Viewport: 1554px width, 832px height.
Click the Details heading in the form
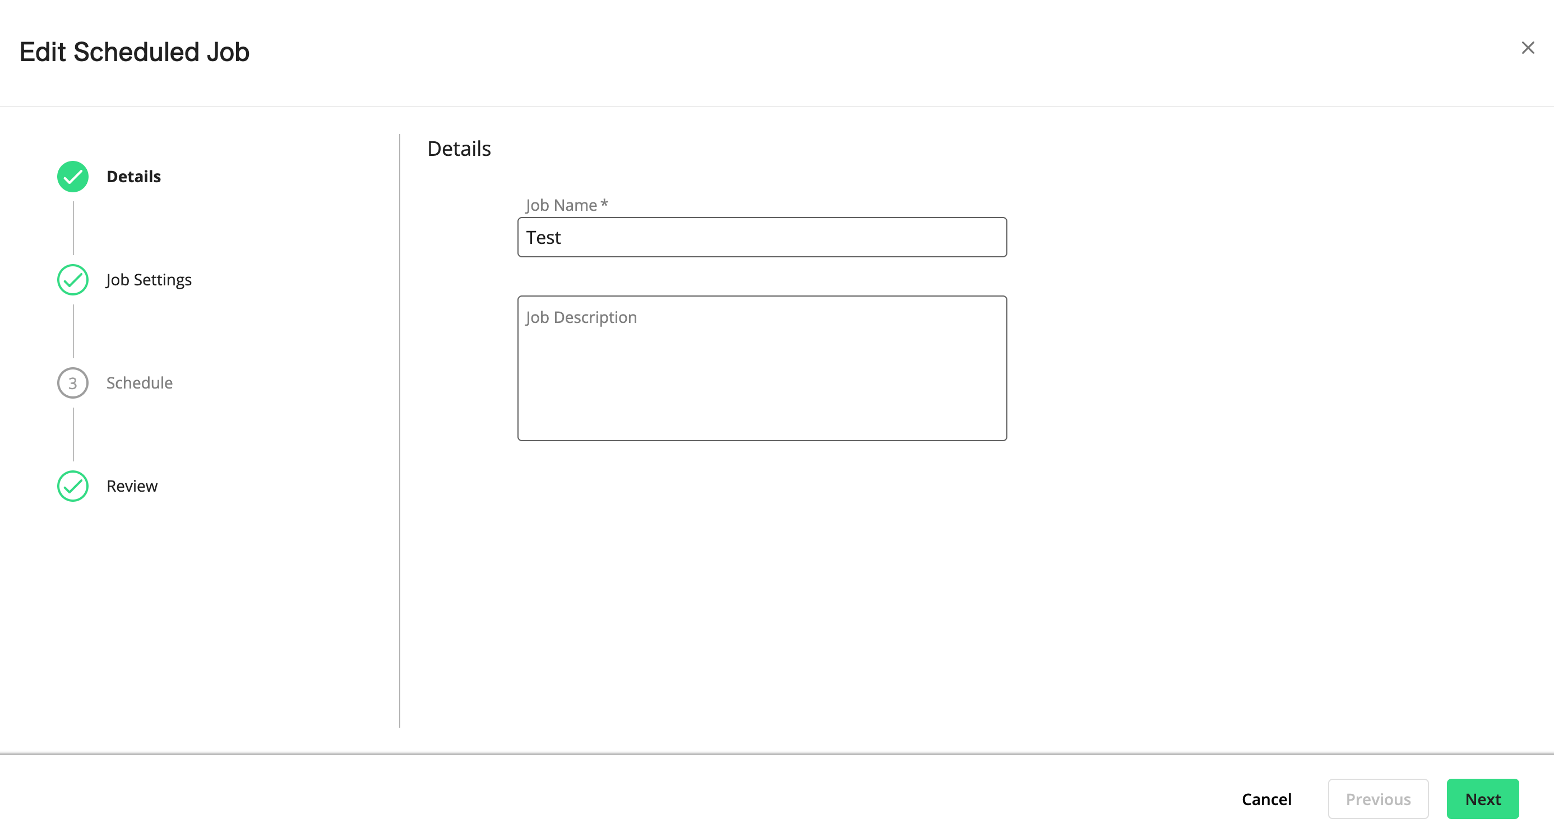click(x=459, y=149)
